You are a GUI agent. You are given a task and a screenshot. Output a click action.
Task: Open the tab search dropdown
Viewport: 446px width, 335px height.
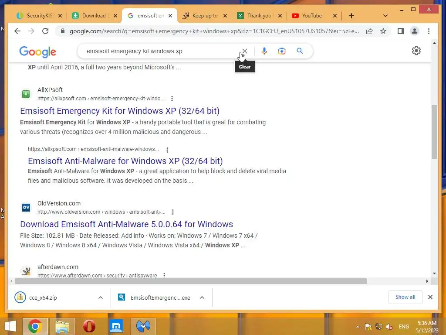[x=385, y=16]
